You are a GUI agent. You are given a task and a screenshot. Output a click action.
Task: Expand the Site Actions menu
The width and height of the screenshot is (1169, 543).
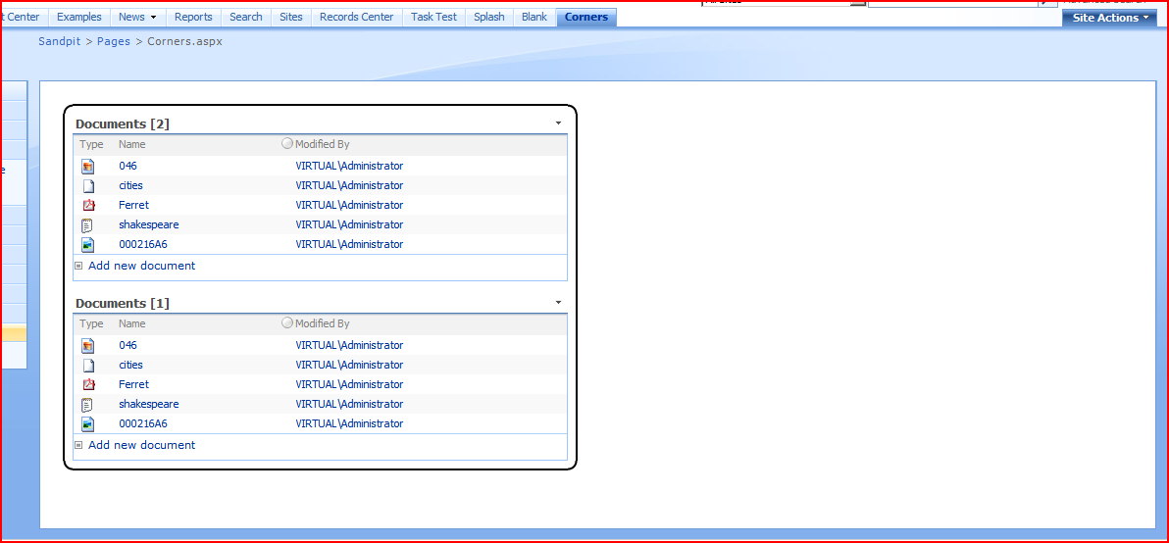tap(1109, 18)
